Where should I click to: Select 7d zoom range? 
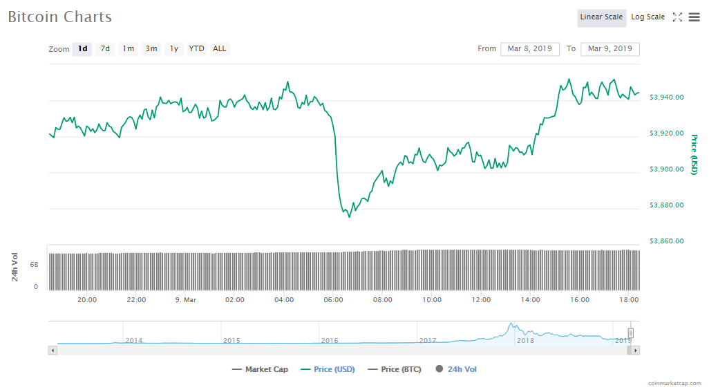tap(105, 49)
